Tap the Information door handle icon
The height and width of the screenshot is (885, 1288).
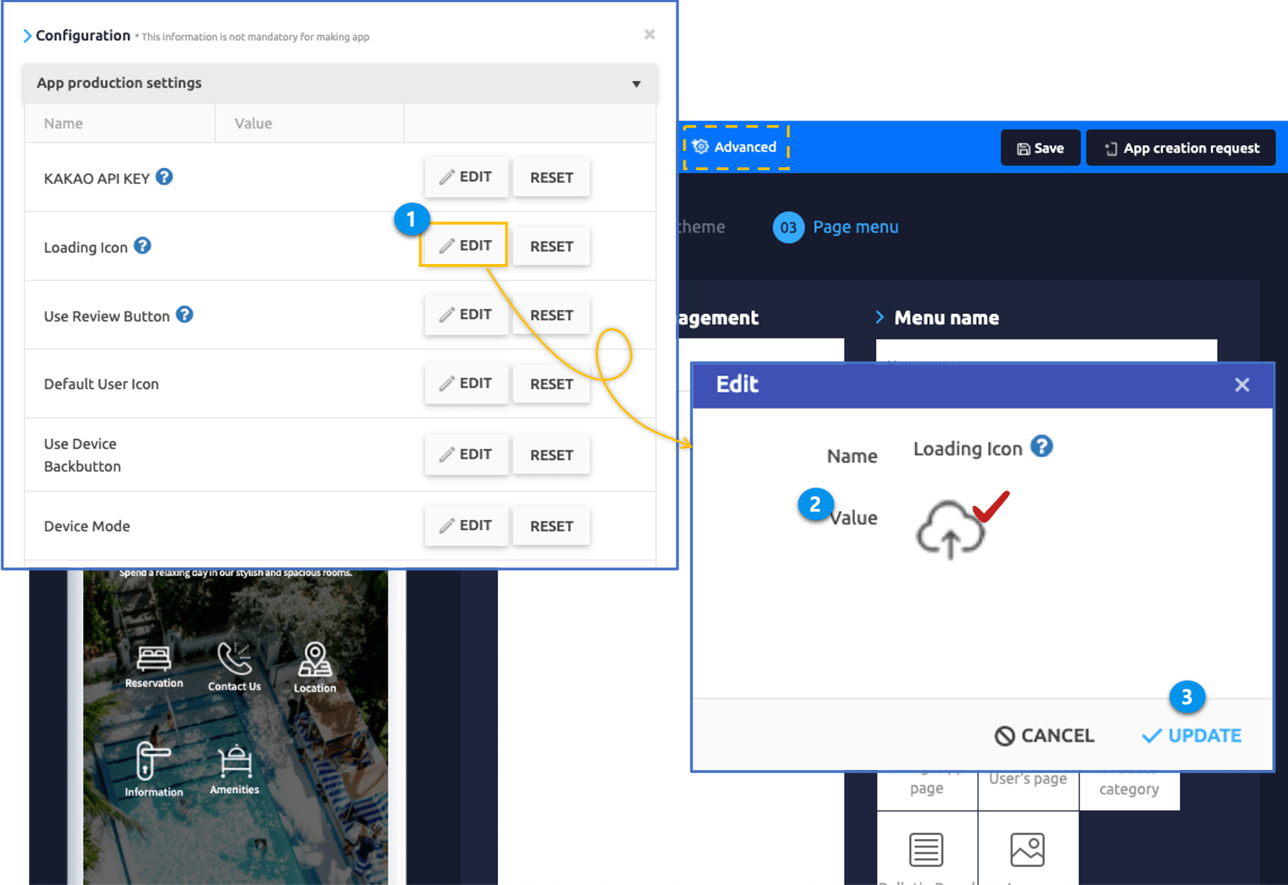(153, 761)
